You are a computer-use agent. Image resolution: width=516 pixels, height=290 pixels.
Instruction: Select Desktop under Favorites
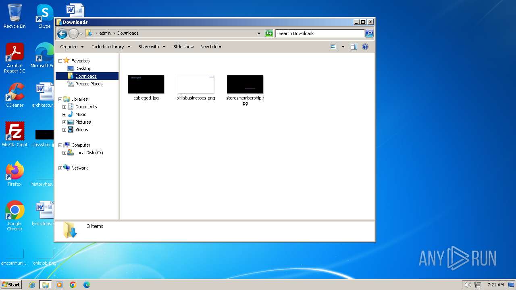(x=83, y=68)
